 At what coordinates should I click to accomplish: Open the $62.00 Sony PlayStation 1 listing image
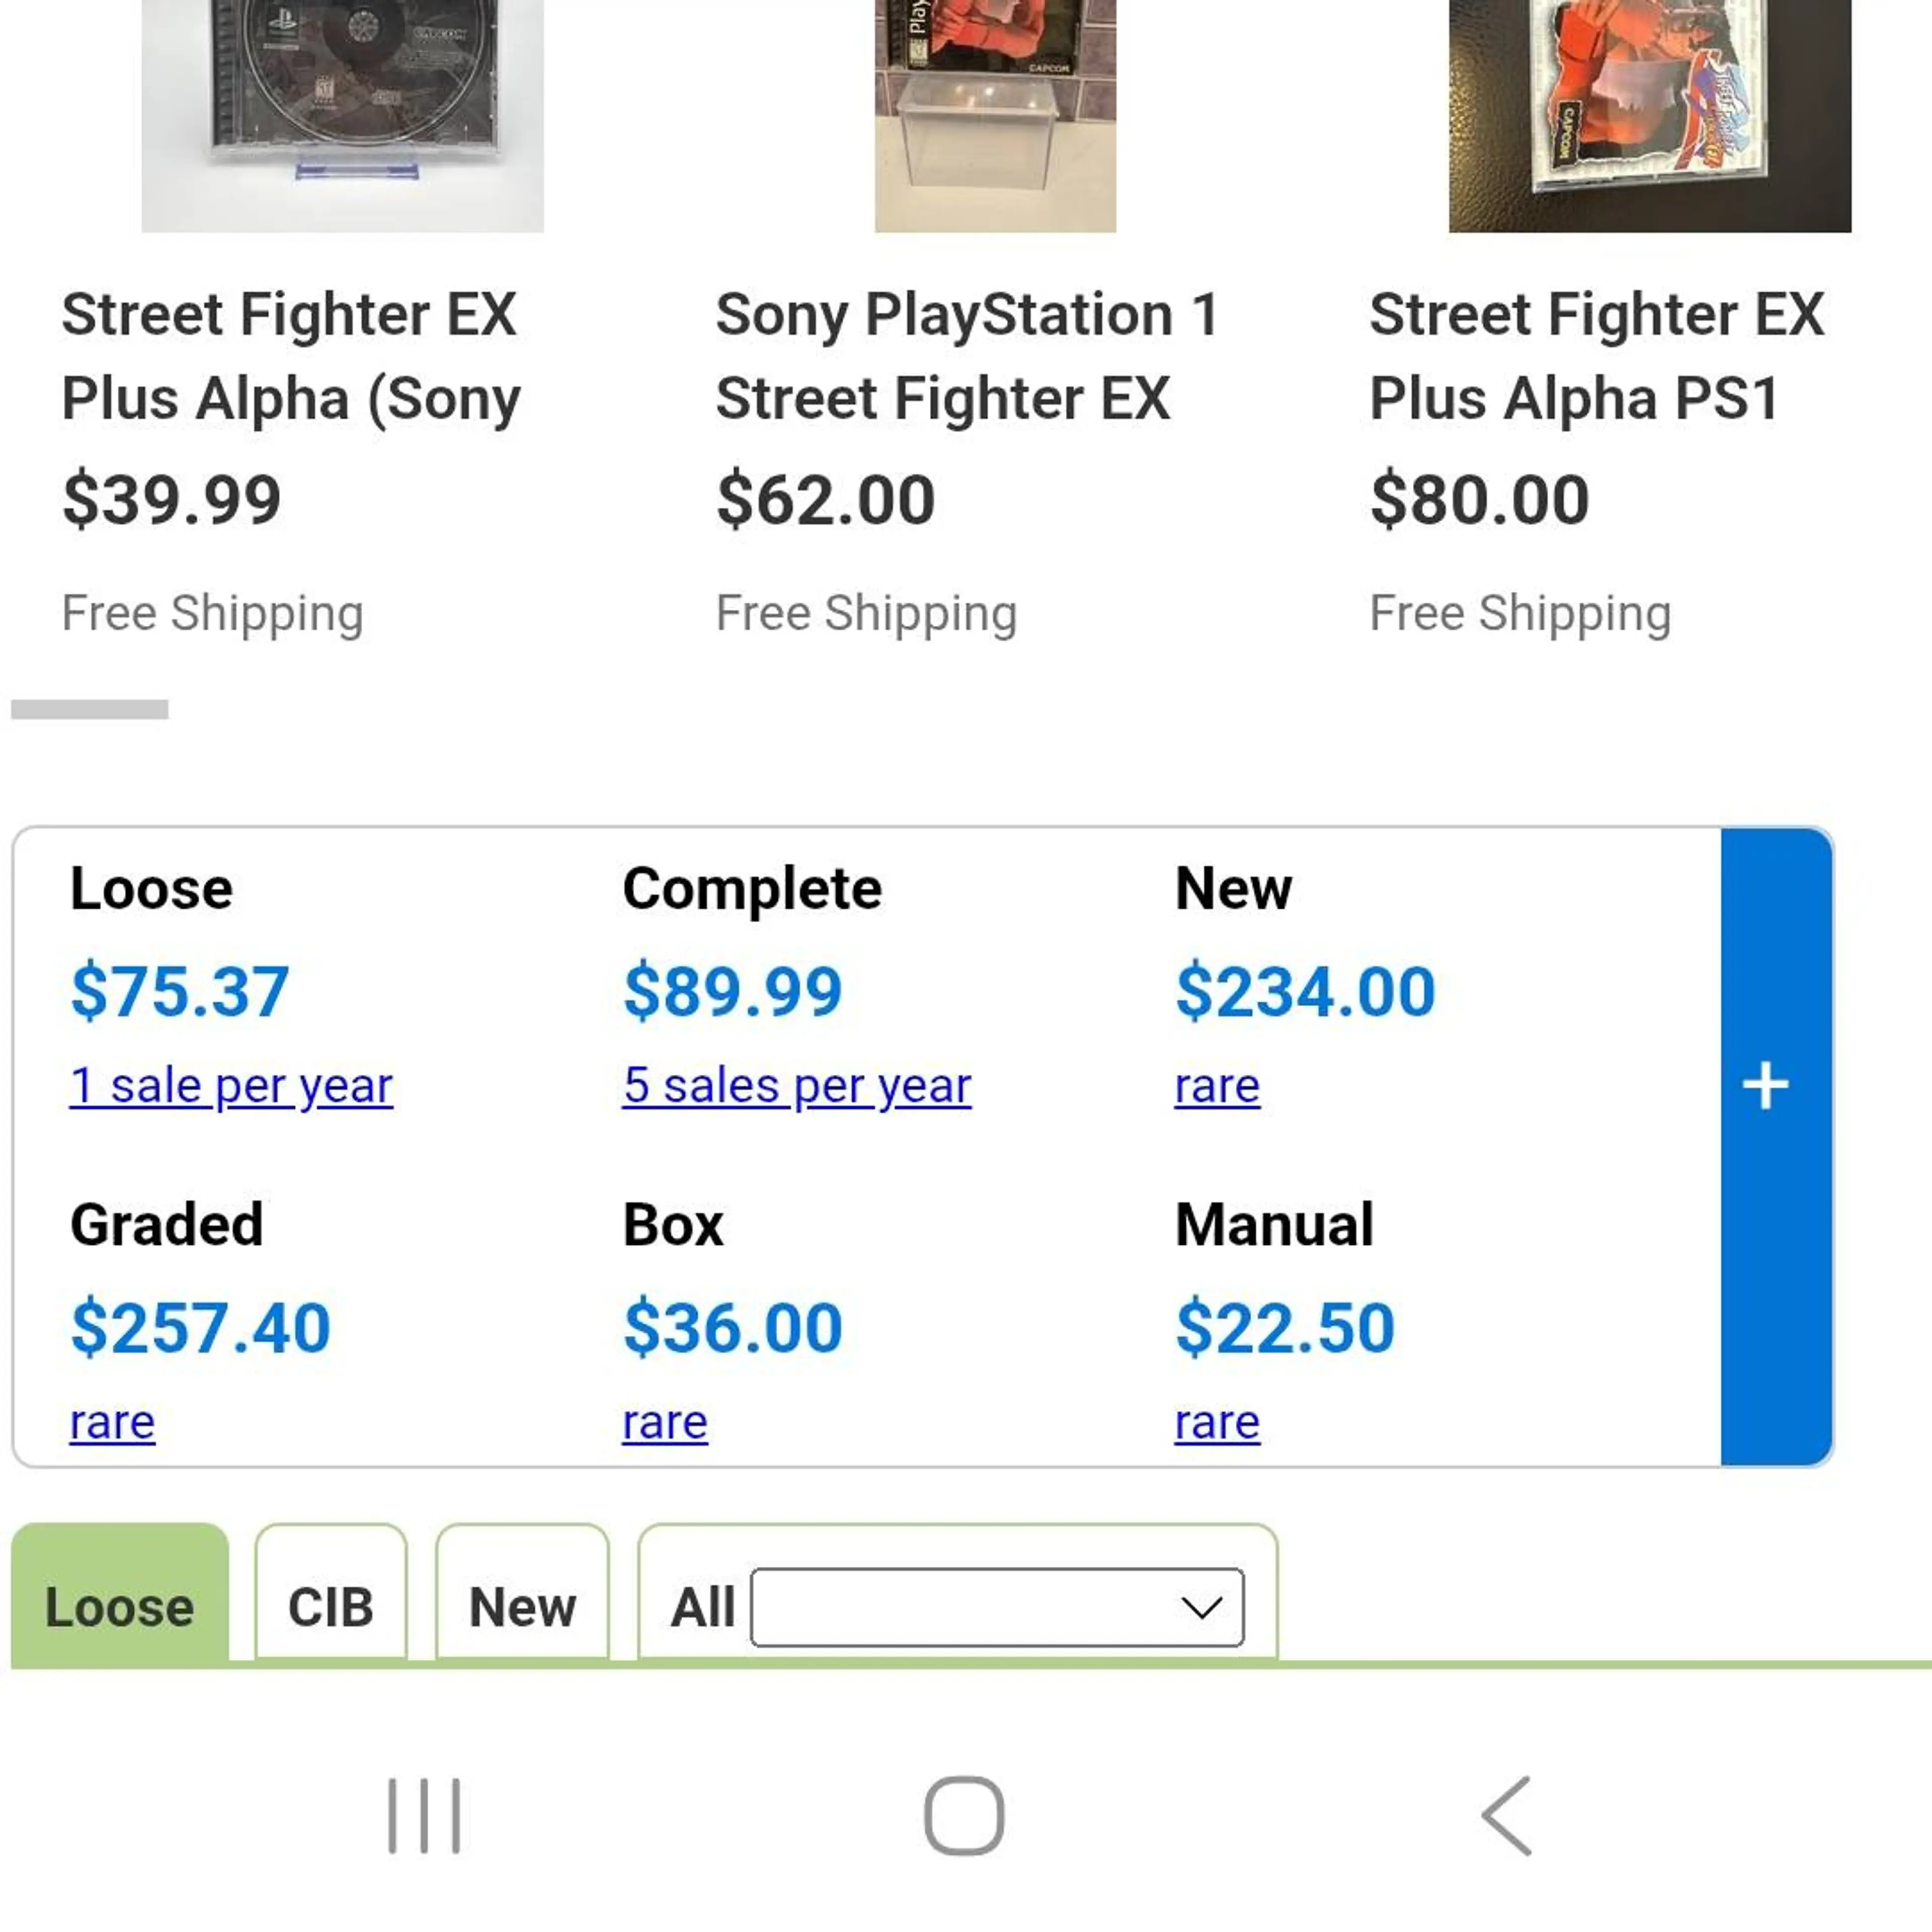tap(995, 116)
